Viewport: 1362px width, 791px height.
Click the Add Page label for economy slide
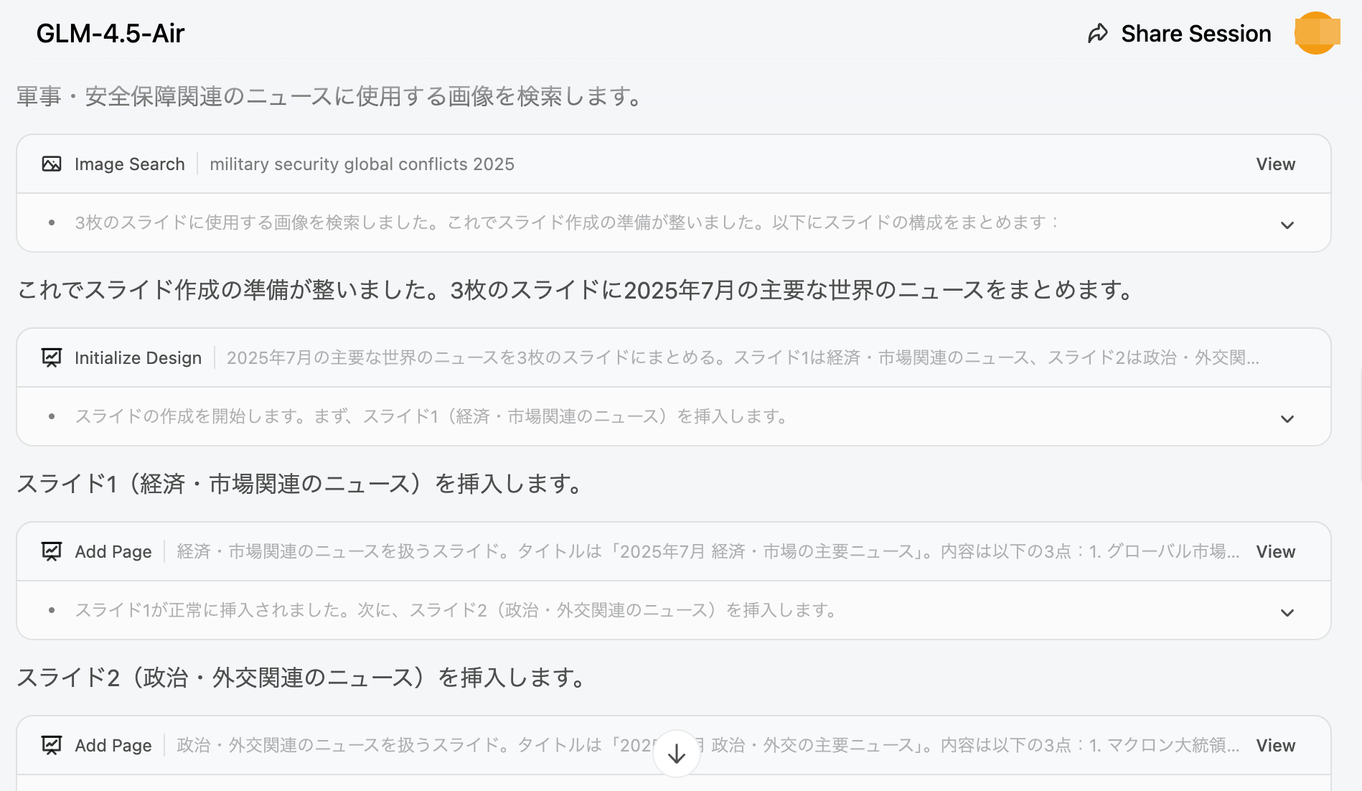[113, 551]
